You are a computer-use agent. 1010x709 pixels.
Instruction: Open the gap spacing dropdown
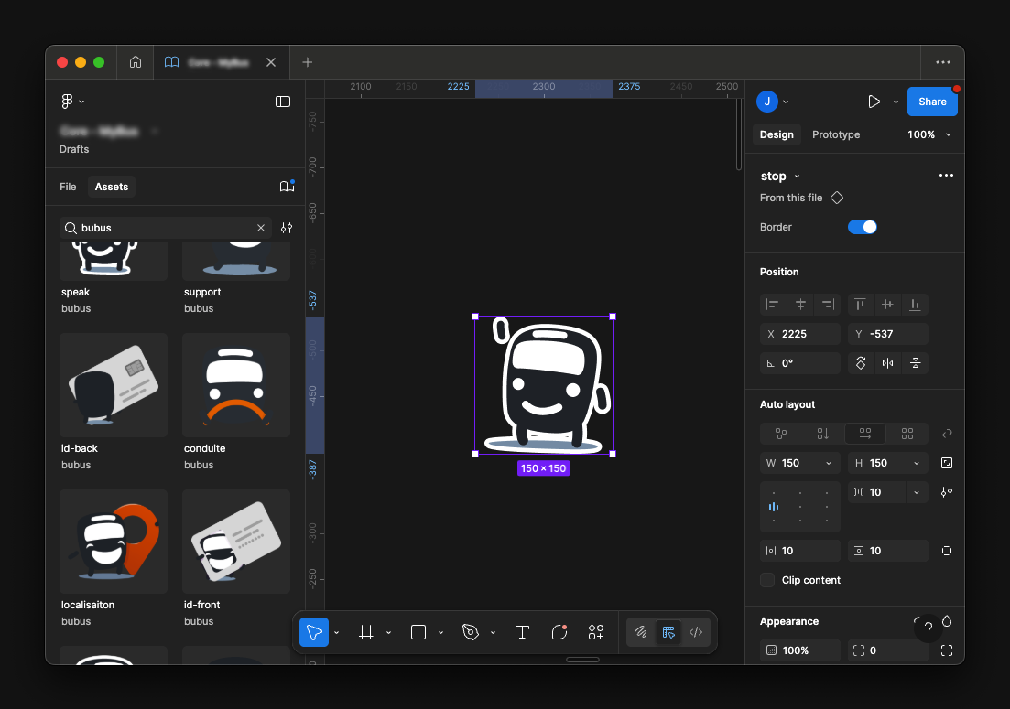916,492
